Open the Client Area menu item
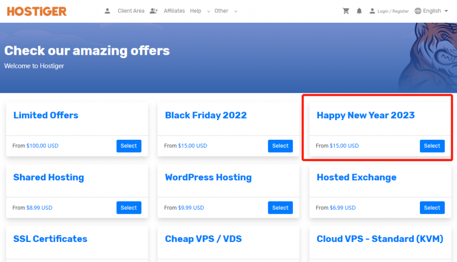The image size is (457, 262). tap(131, 11)
